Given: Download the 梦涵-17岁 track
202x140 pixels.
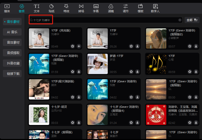Looking at the screenshot, I should 137,72.
